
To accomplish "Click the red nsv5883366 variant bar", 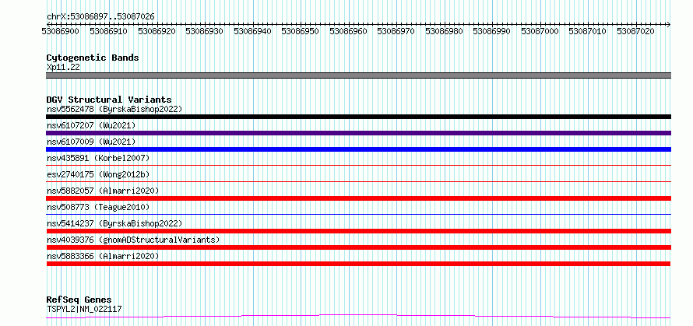I will pyautogui.click(x=358, y=264).
